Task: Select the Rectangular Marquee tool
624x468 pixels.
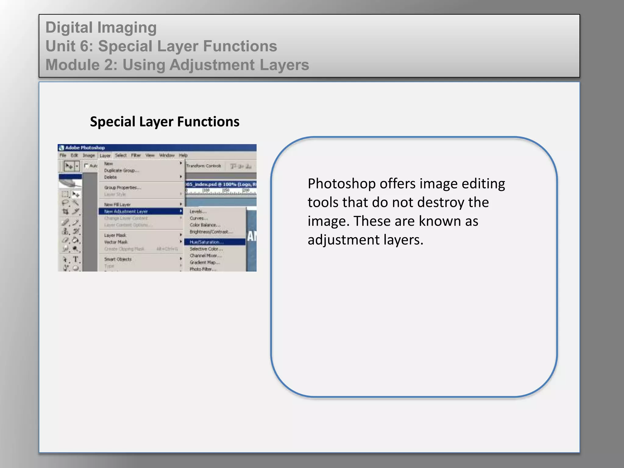Action: pyautogui.click(x=65, y=194)
